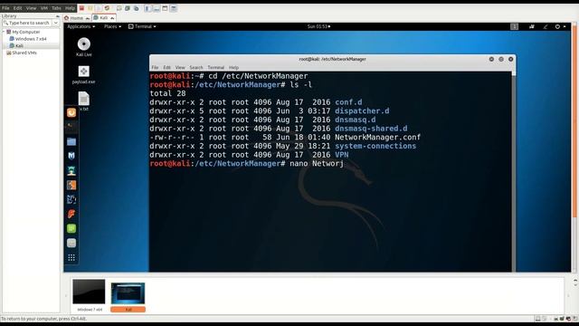Screen dimensions: 579x326
Task: Click the VMware toolbar icon showing a window outline
Action: coord(165,8)
